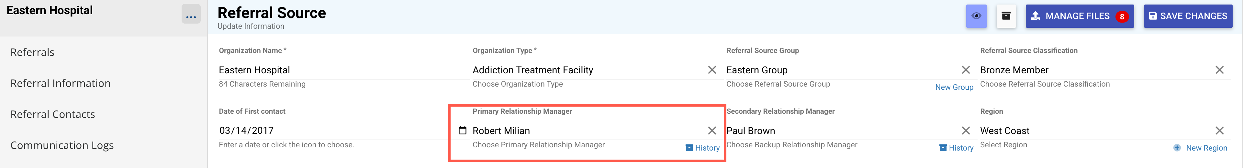Clear the West Coast region
This screenshot has height=168, width=1243.
click(x=1219, y=131)
